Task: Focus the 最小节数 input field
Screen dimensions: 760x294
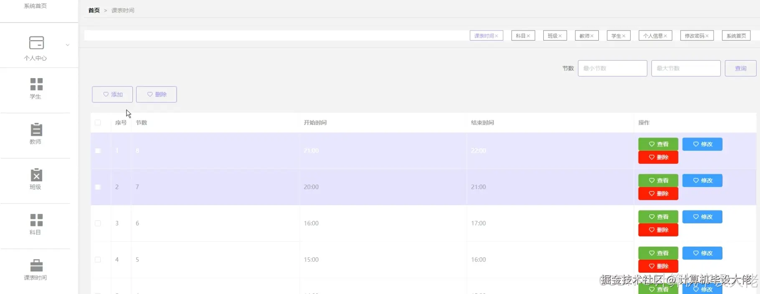Action: click(x=612, y=68)
